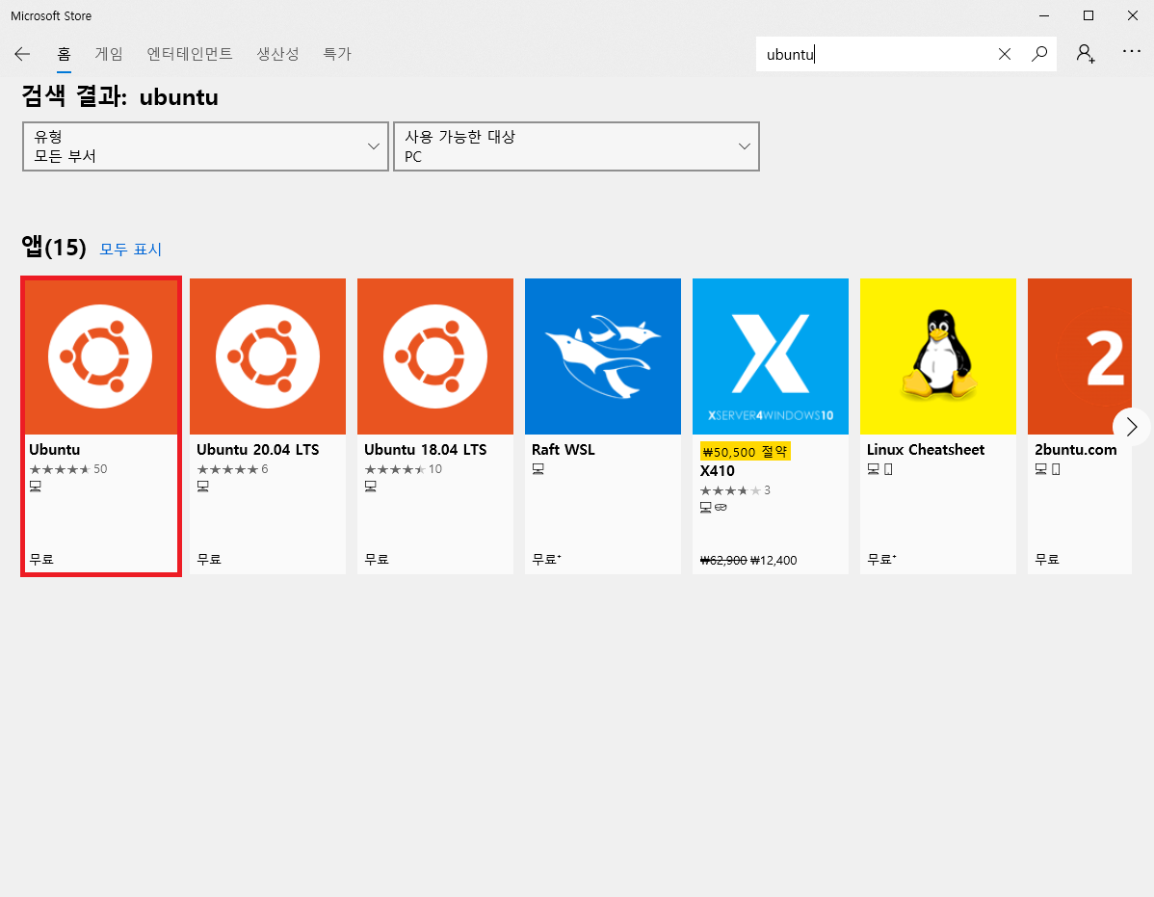1154x897 pixels.
Task: Open the Ubuntu 20.04 LTS tile image
Action: (x=268, y=356)
